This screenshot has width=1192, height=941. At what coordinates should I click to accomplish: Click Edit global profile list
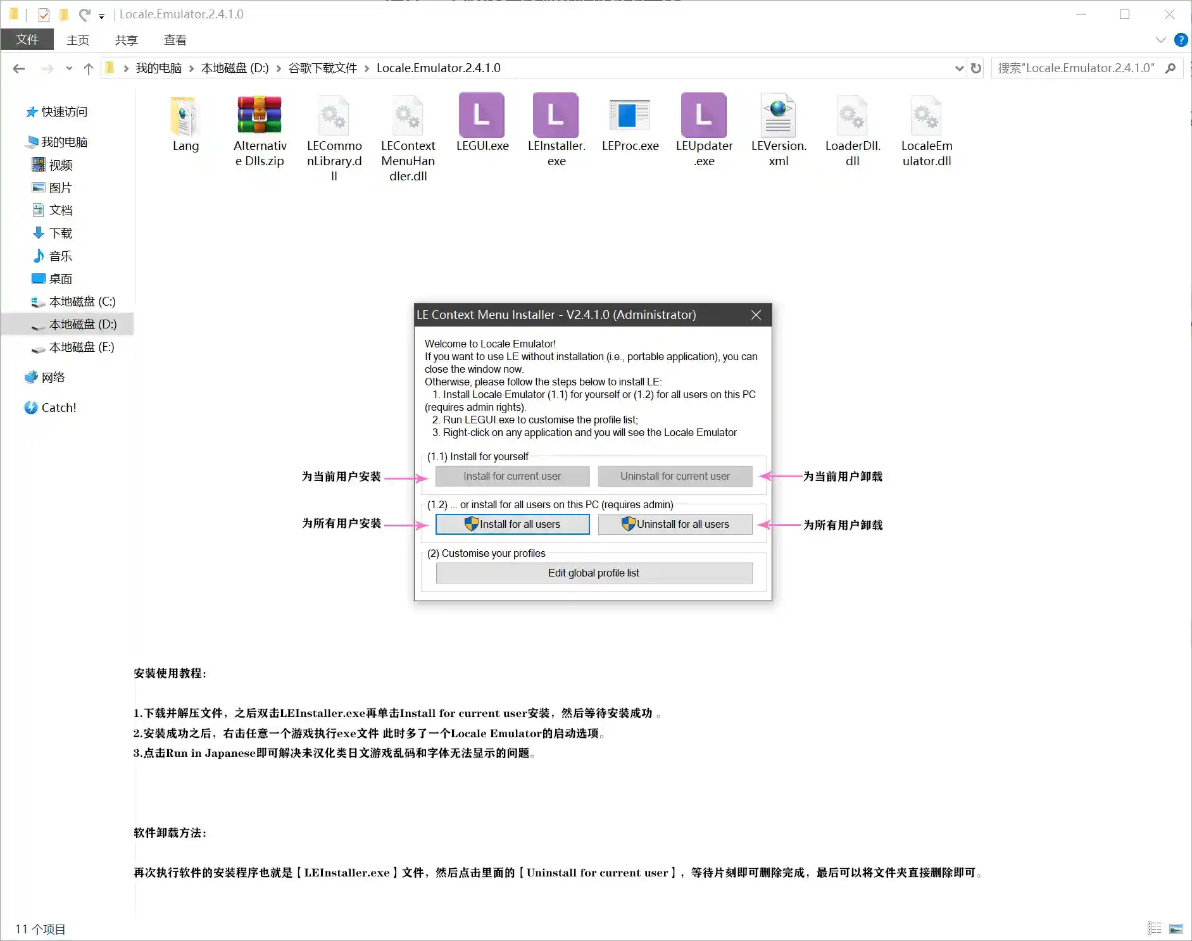click(593, 573)
